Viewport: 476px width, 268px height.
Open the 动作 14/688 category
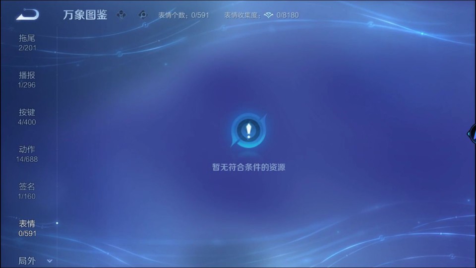click(27, 154)
